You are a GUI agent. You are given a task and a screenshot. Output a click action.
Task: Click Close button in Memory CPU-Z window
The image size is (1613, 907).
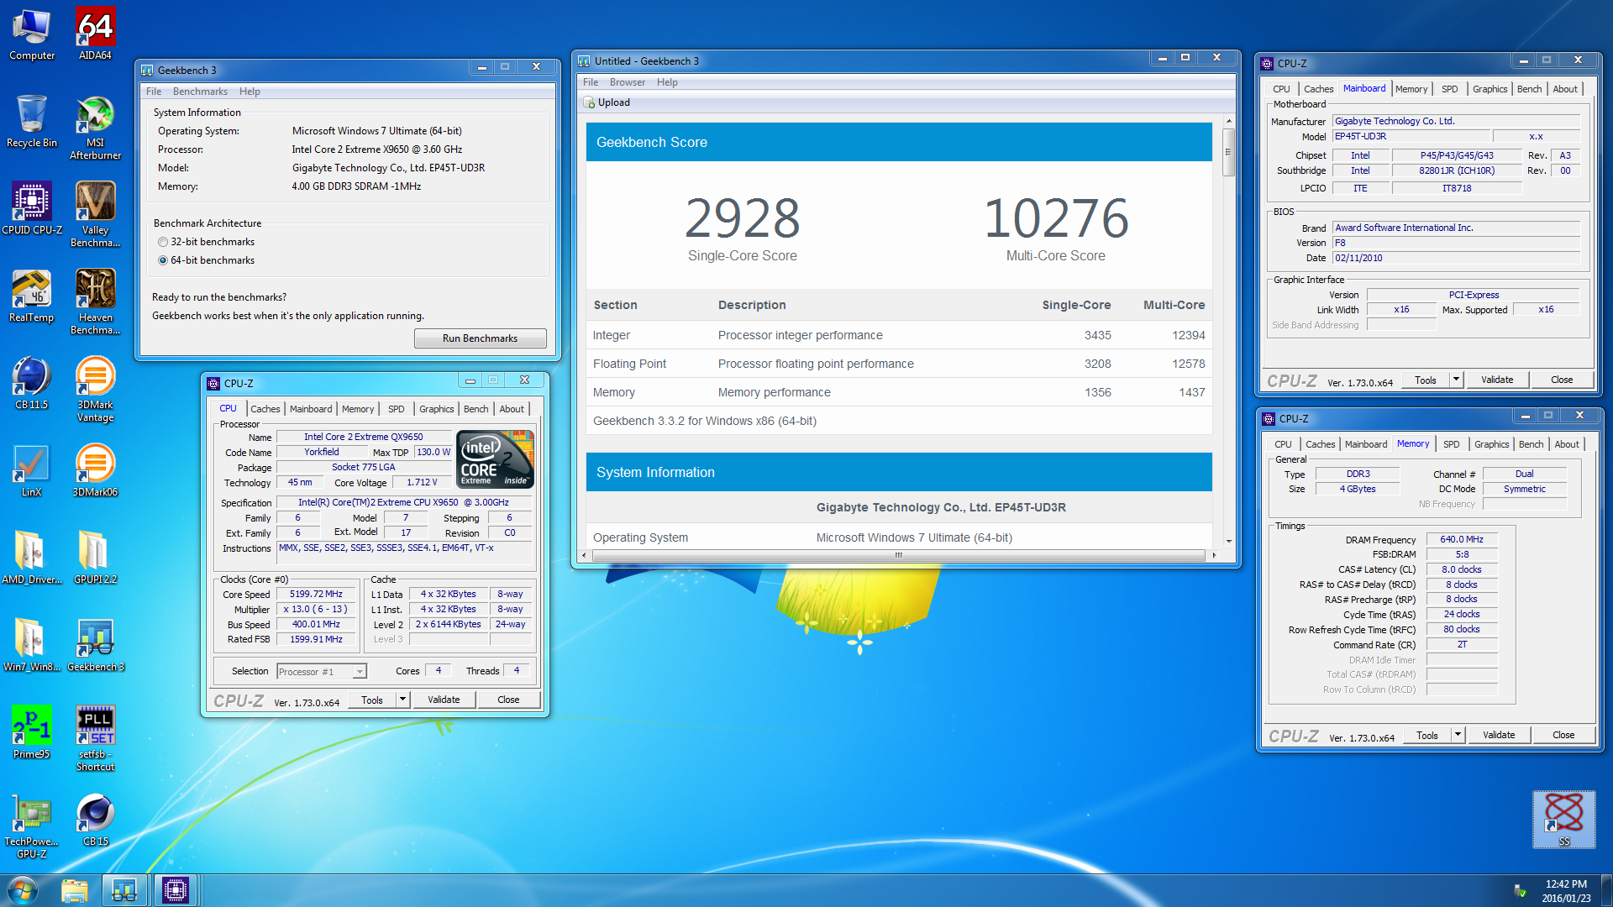tap(1563, 735)
